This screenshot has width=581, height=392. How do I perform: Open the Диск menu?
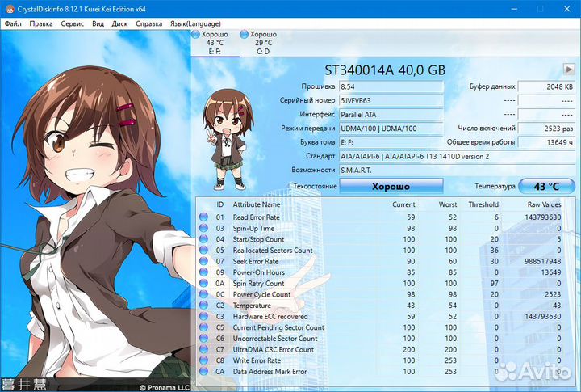[119, 23]
